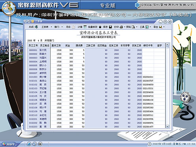Click the 关闭 (Close) toolbar button
The height and width of the screenshot is (147, 196).
[33, 27]
